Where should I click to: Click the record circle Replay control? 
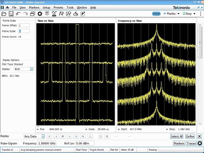[63, 136]
